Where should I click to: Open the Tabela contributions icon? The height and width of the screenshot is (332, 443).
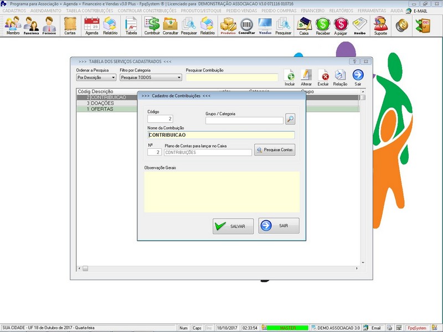pyautogui.click(x=131, y=25)
